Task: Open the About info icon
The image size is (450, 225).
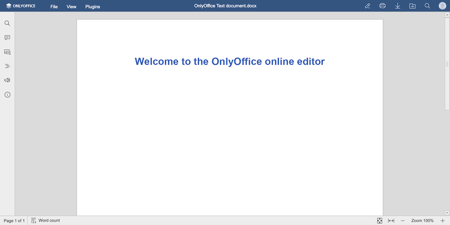Action: pyautogui.click(x=7, y=94)
